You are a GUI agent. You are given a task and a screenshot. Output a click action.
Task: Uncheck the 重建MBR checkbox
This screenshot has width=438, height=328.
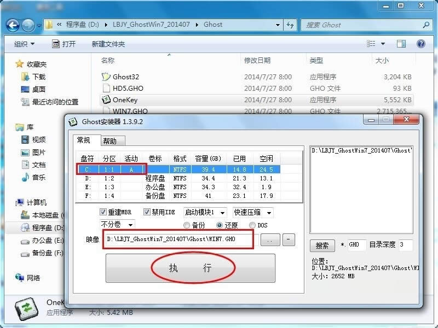coord(103,212)
